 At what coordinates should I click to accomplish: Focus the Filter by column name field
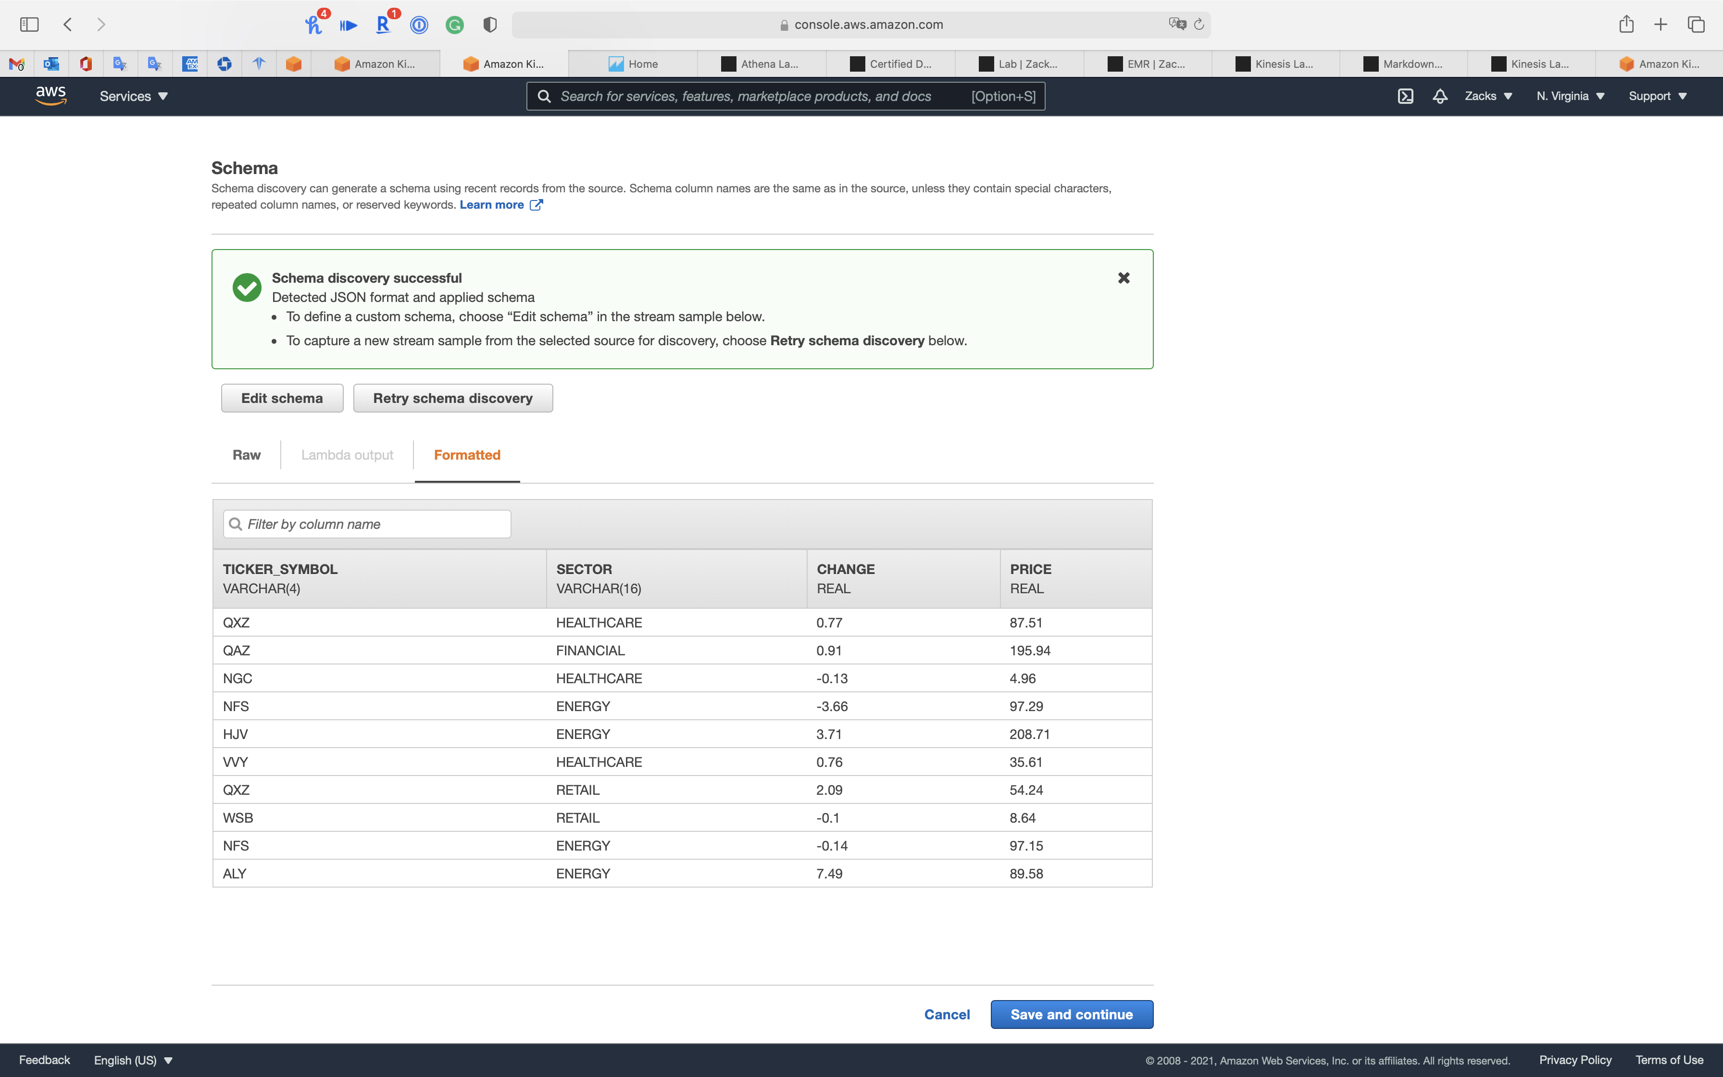click(x=367, y=524)
